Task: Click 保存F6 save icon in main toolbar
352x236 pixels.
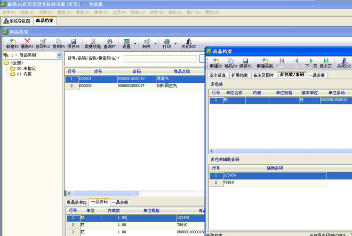Action: [x=74, y=43]
